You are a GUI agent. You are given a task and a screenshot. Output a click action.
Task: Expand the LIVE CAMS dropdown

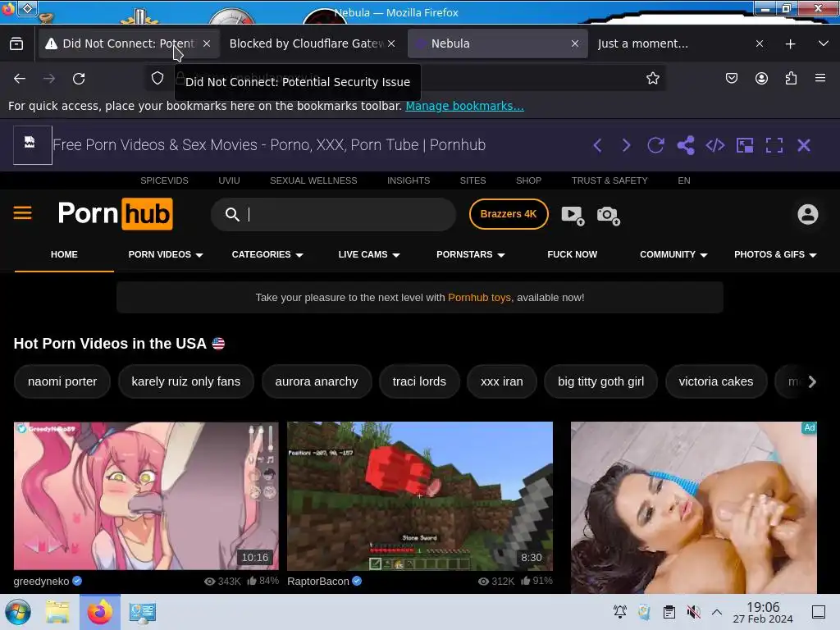click(369, 254)
